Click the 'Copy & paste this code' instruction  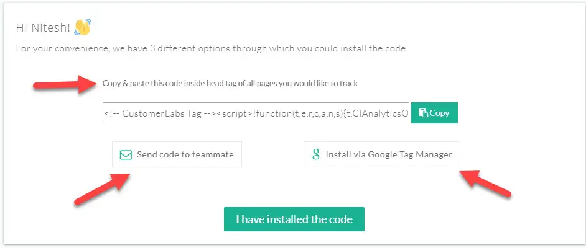click(230, 84)
